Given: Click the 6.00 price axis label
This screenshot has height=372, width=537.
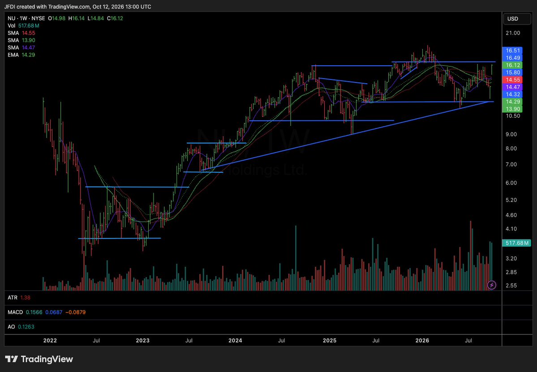Looking at the screenshot, I should [x=511, y=183].
